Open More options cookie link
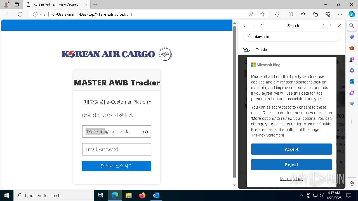Screen dimensions: 358x201 (291, 179)
